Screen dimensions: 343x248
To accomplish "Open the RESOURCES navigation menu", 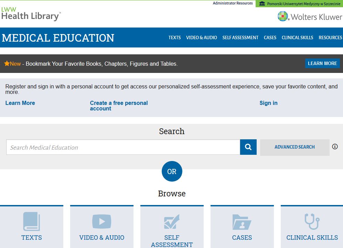I will tap(330, 38).
